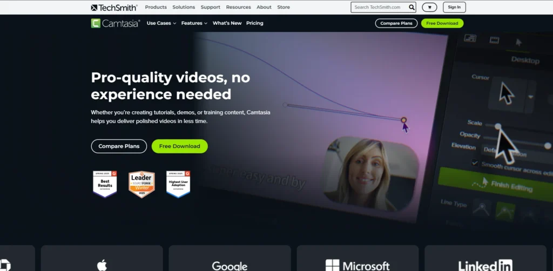Click Compare Plans below the headline
This screenshot has width=553, height=271.
119,146
